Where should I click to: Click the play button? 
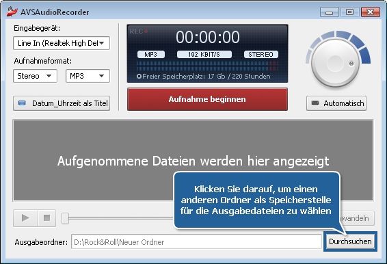[25, 218]
